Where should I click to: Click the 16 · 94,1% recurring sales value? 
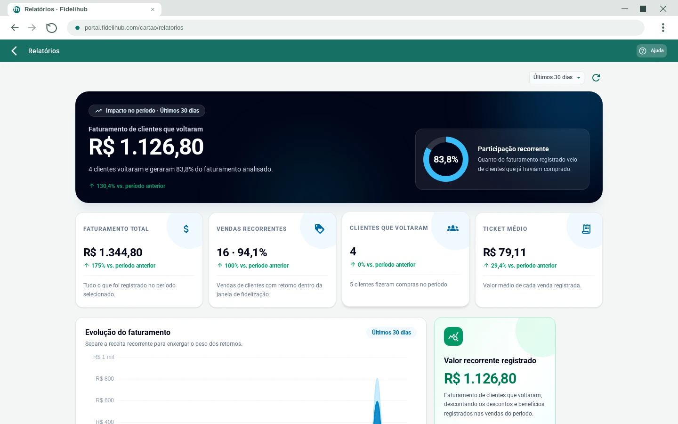(242, 253)
